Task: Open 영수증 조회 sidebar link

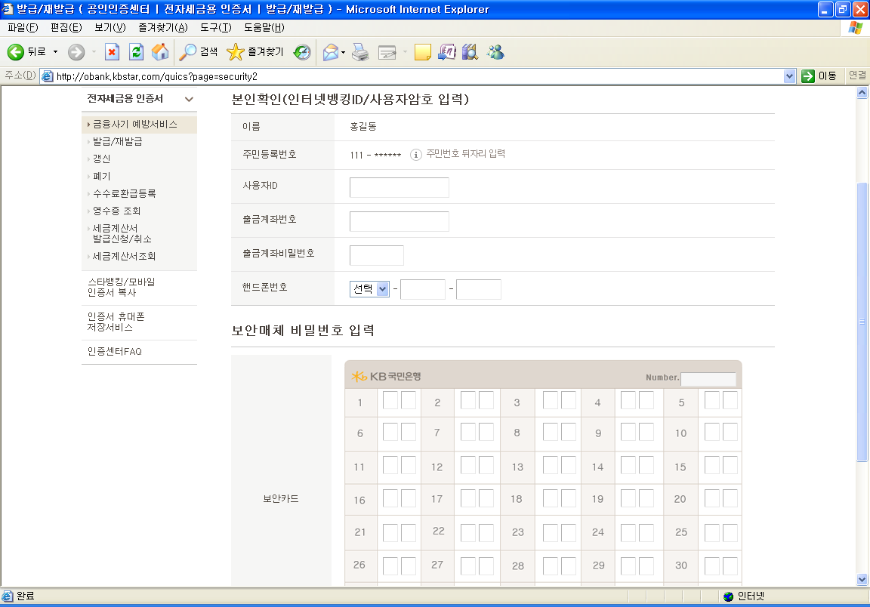Action: coord(116,211)
